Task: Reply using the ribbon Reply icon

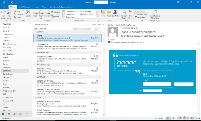Action: (x=35, y=14)
